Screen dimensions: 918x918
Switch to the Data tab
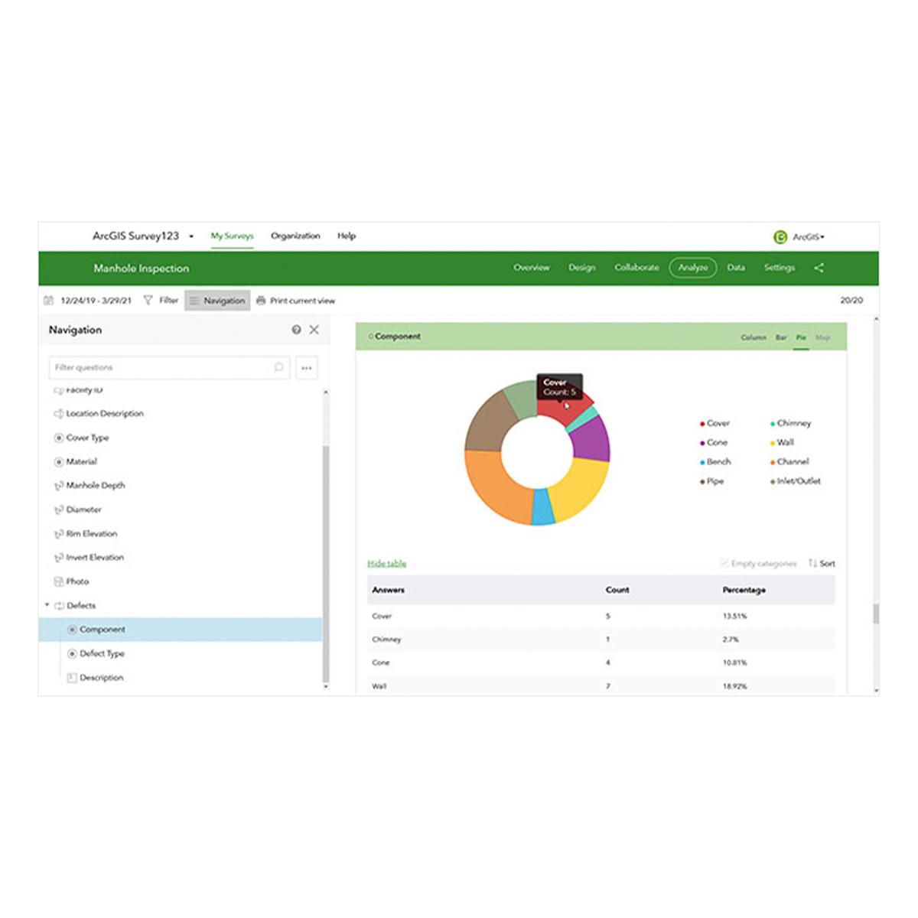736,268
